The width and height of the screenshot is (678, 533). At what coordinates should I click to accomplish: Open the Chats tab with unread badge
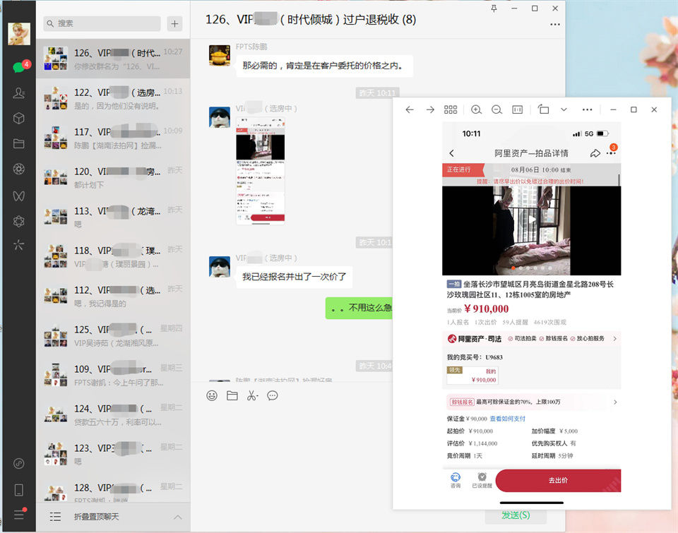pyautogui.click(x=18, y=68)
